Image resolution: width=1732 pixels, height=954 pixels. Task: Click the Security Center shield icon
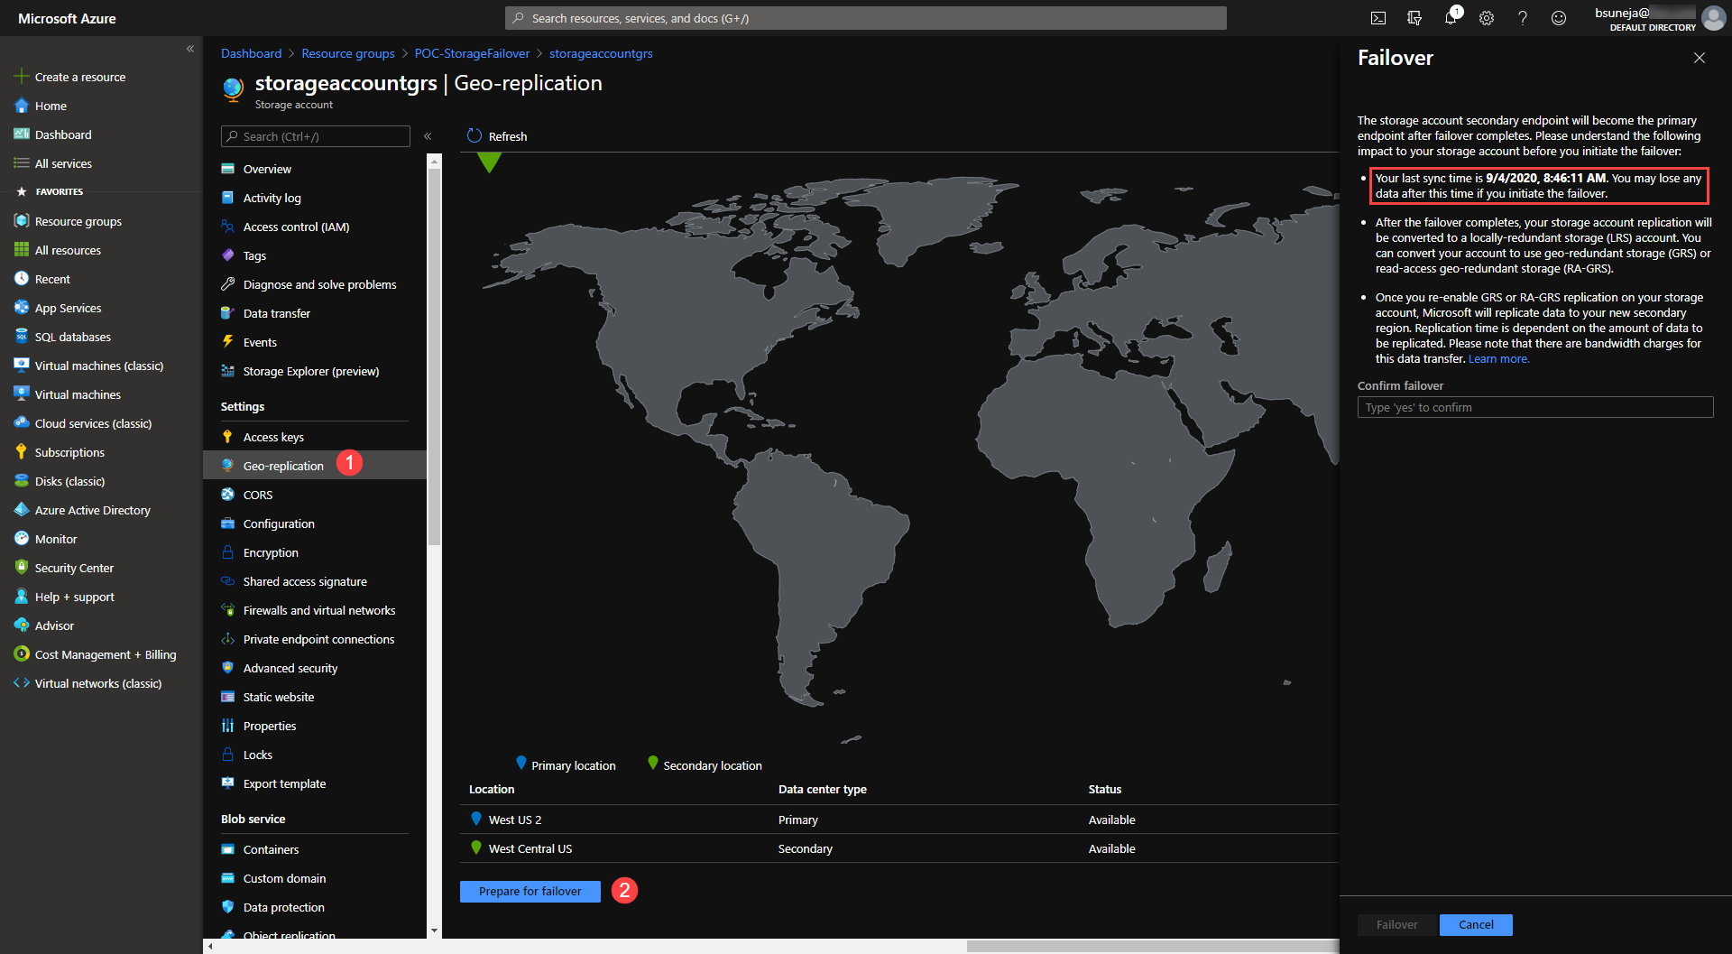(22, 568)
